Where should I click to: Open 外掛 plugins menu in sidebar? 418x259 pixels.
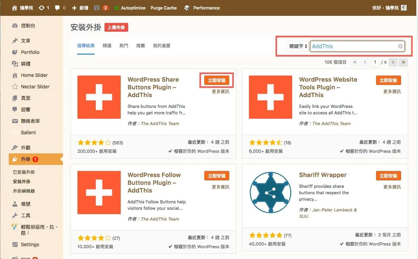coord(36,159)
